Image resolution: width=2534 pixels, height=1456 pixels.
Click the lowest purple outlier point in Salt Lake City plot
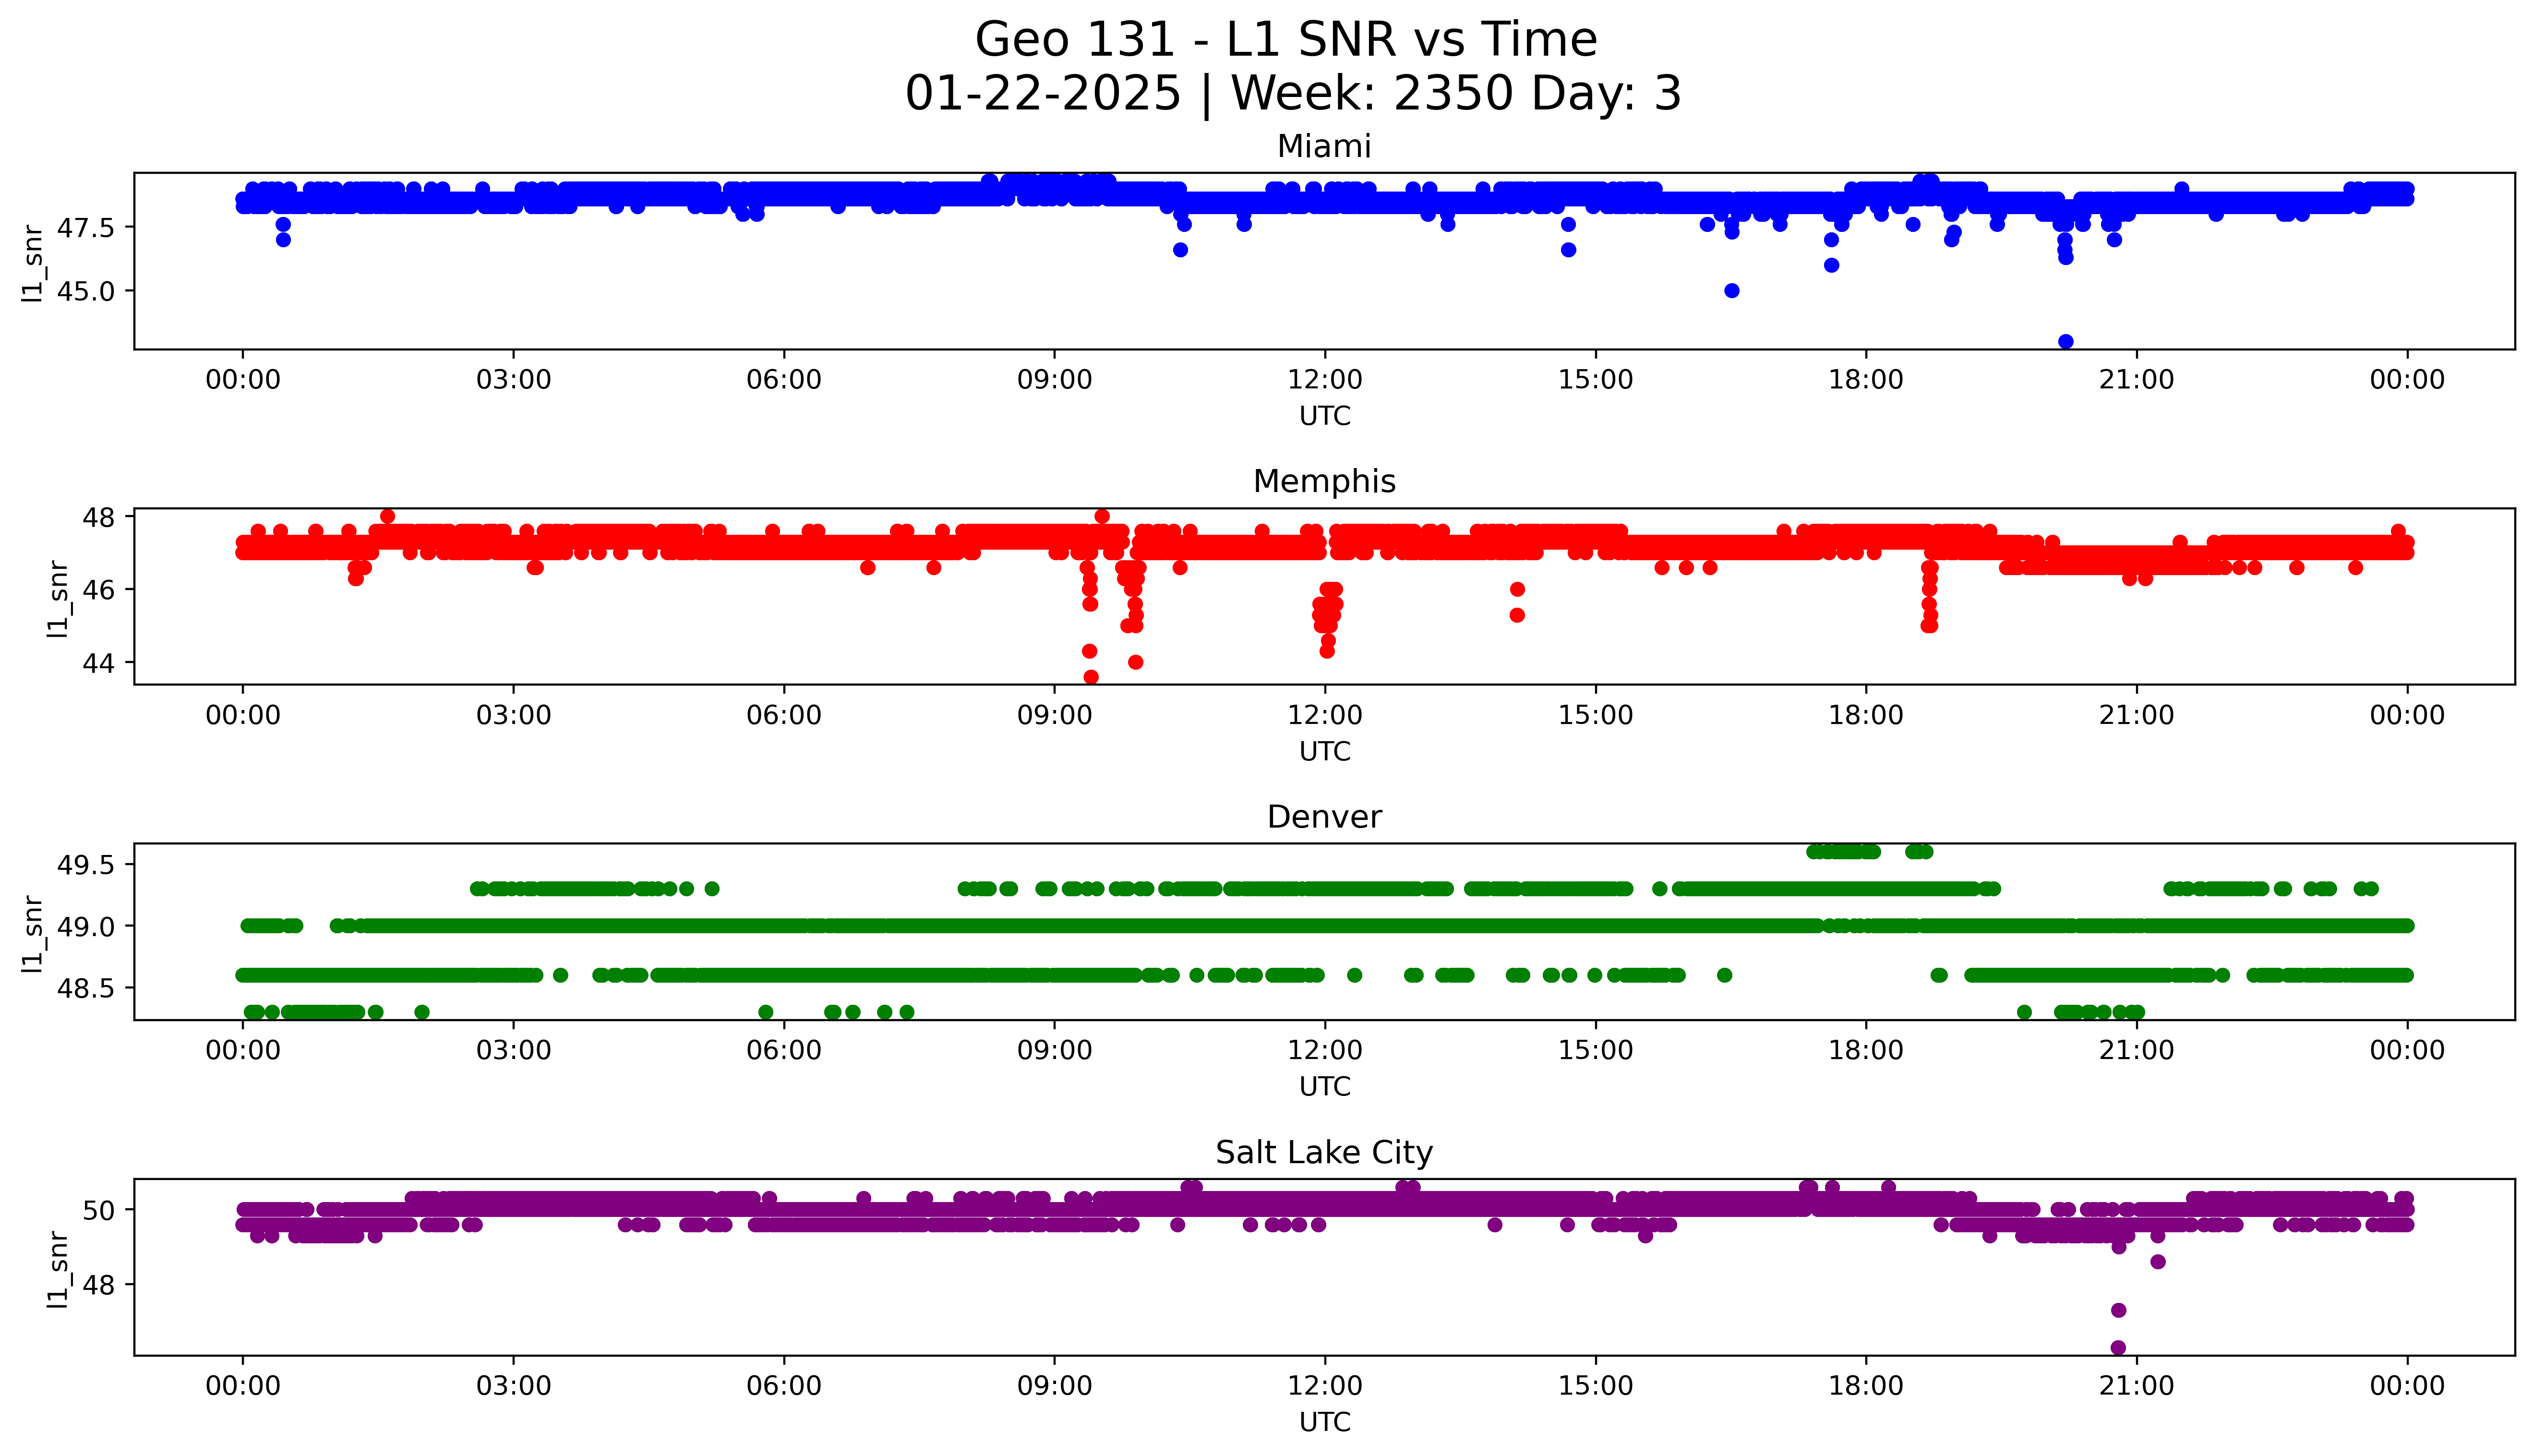click(x=2117, y=1347)
